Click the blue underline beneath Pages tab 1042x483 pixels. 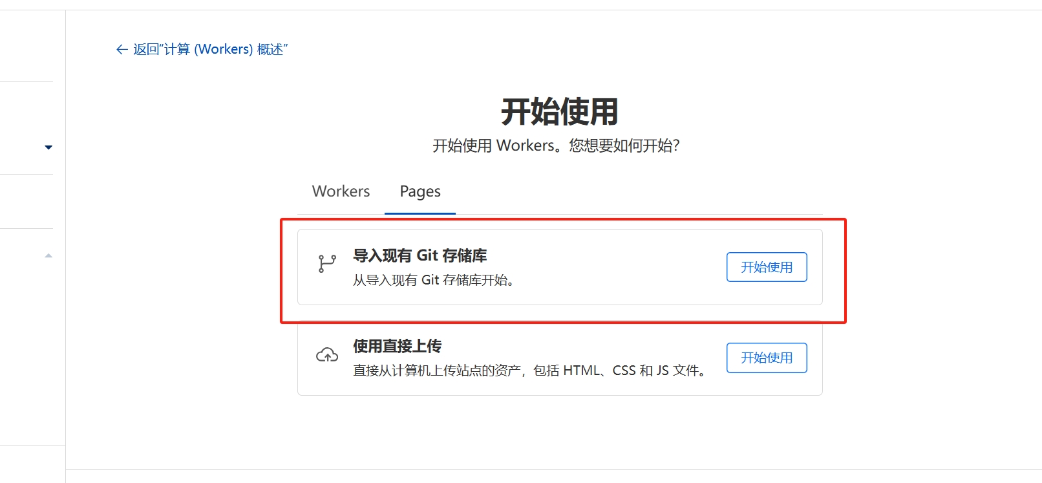pyautogui.click(x=420, y=213)
